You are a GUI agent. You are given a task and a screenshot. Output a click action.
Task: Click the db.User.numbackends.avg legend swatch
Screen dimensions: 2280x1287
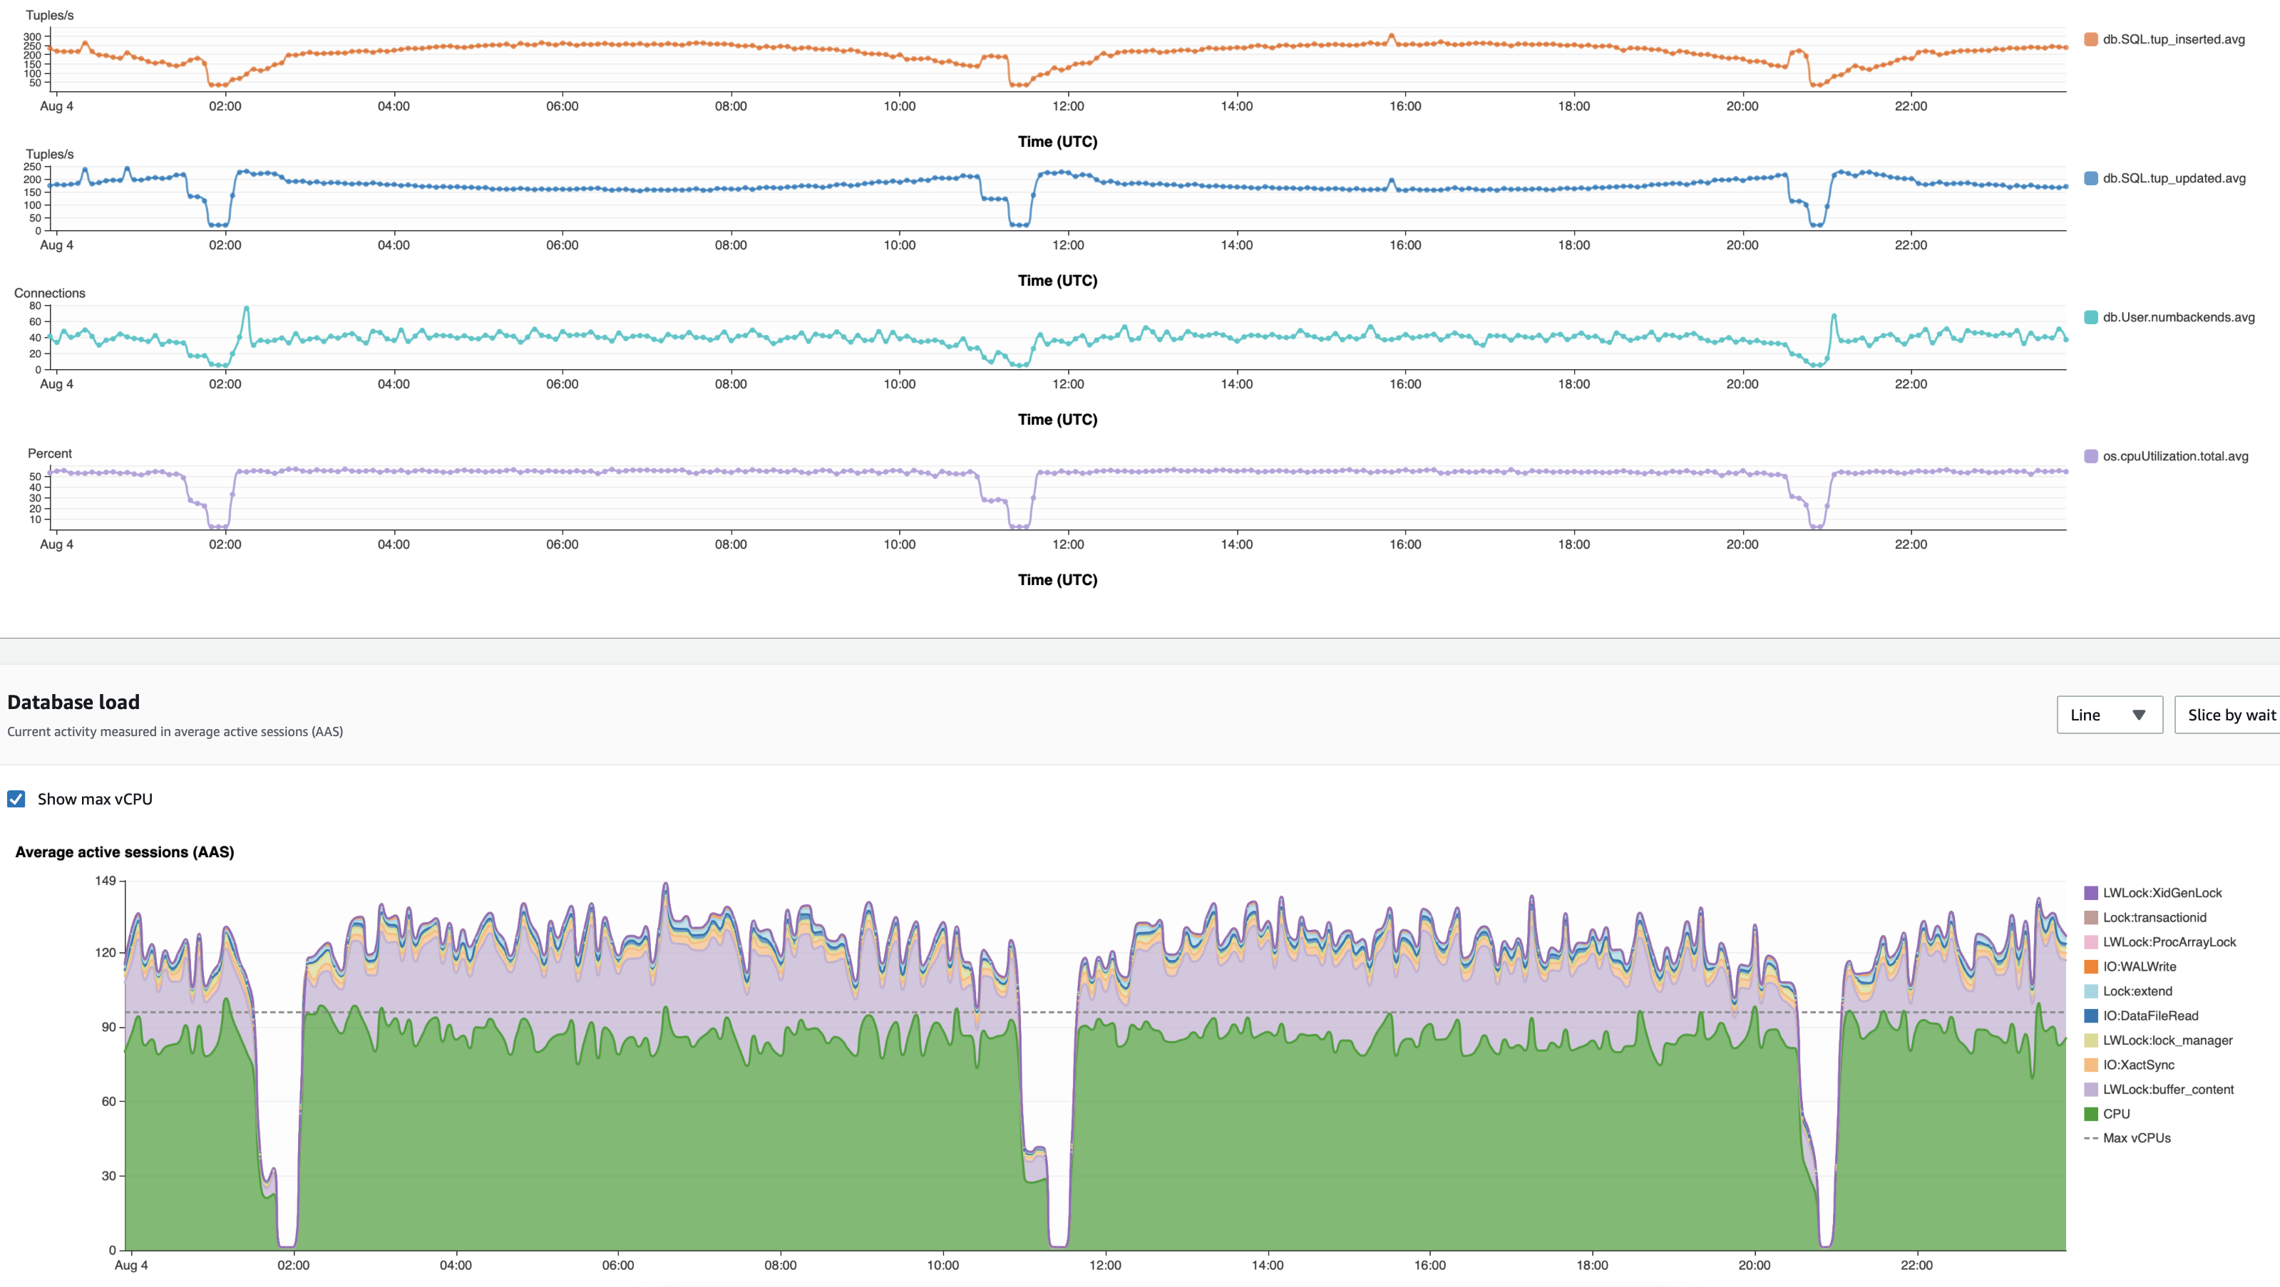click(2090, 316)
